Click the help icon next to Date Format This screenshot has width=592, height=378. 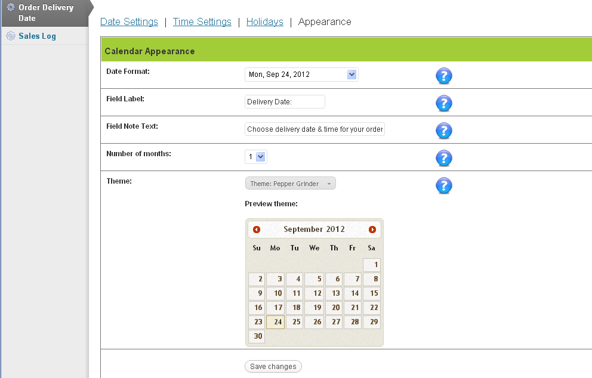[x=443, y=76]
